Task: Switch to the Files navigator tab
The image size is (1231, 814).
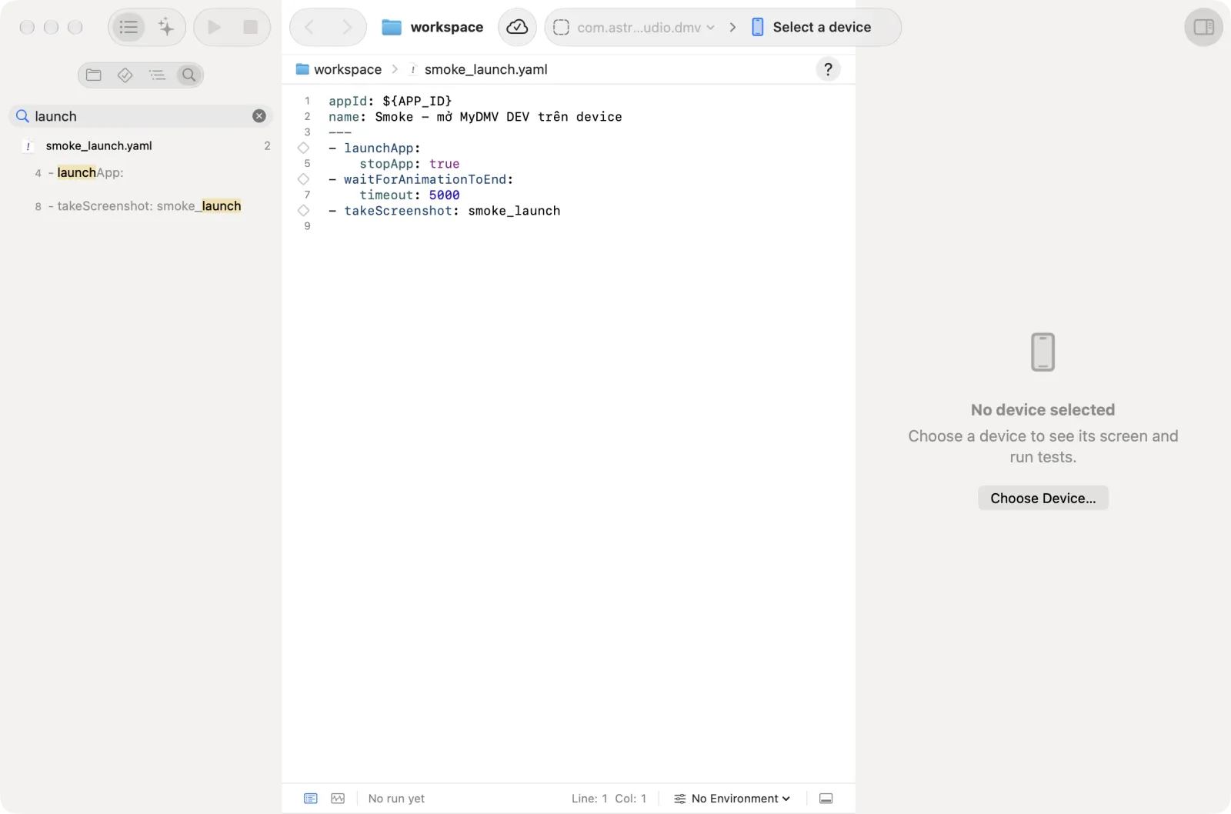Action: click(94, 75)
